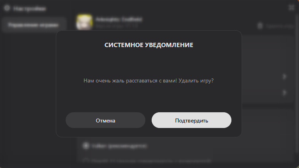Open the game avatar thumbnail
The height and width of the screenshot is (168, 299).
(x=84, y=22)
